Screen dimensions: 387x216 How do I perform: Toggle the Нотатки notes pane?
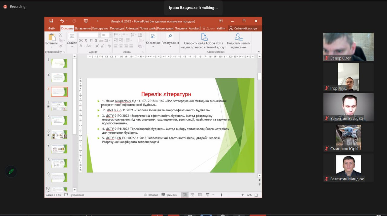(x=151, y=195)
